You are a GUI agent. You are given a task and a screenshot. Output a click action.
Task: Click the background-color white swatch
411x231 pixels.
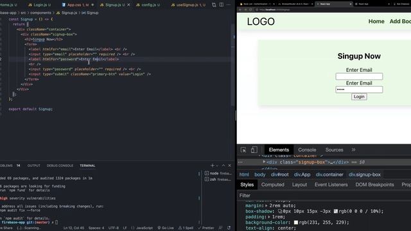point(296,223)
